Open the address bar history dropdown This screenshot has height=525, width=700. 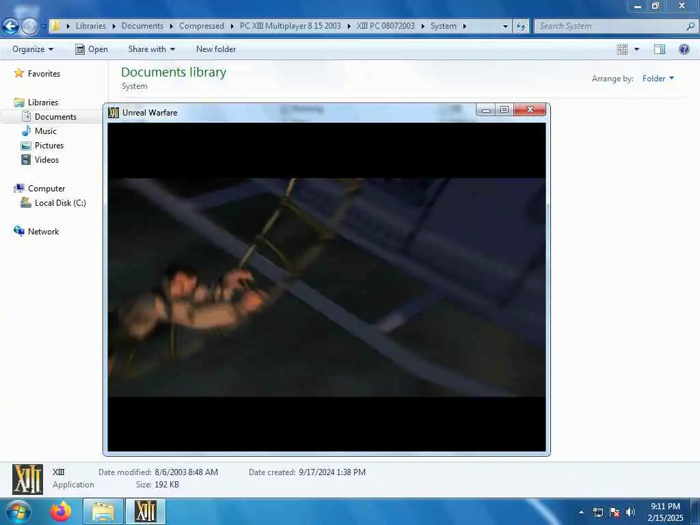pos(505,27)
